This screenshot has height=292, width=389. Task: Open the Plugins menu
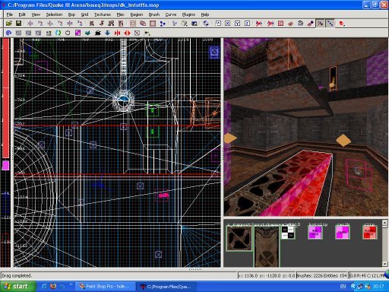pyautogui.click(x=188, y=14)
